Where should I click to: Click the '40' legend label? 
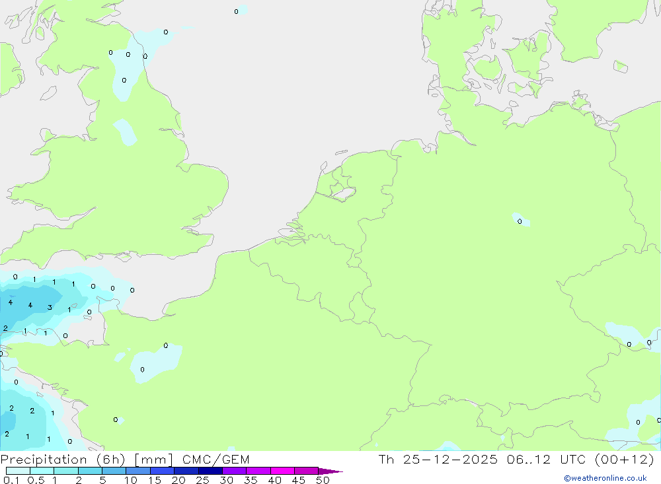coord(274,480)
